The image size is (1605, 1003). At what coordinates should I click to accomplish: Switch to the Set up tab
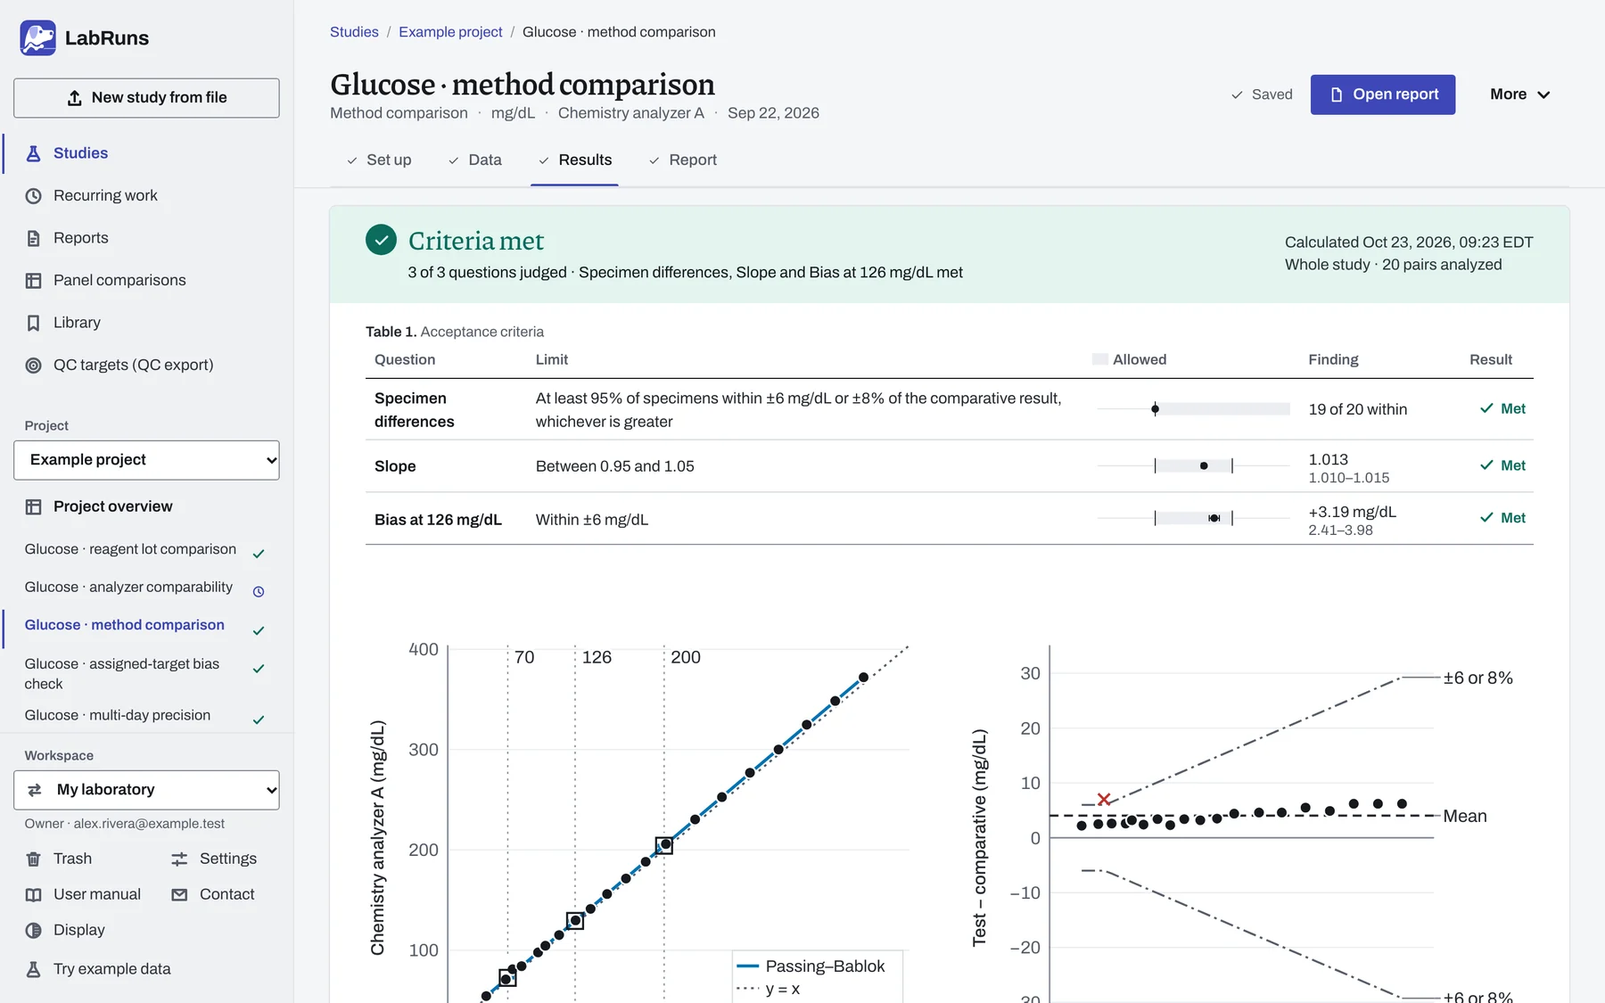pyautogui.click(x=379, y=160)
